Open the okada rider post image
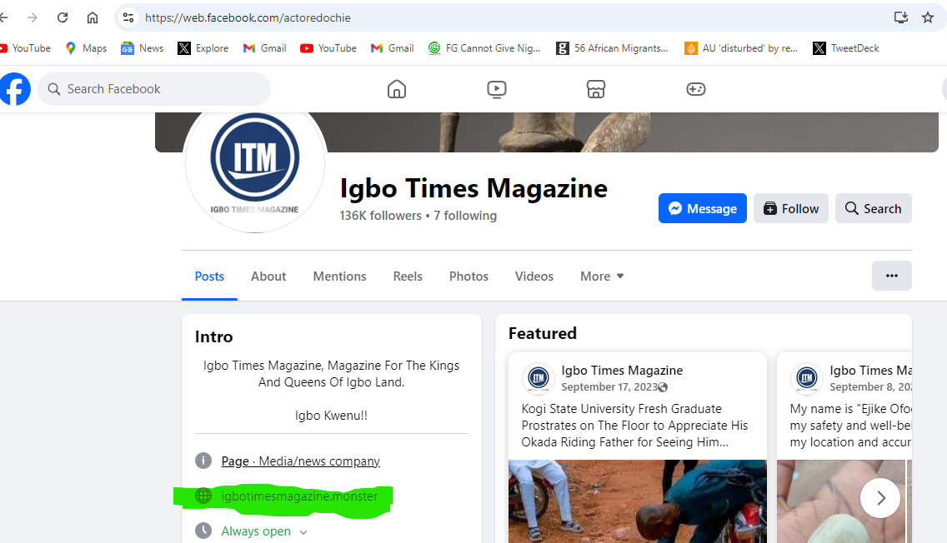The width and height of the screenshot is (947, 543). [638, 501]
